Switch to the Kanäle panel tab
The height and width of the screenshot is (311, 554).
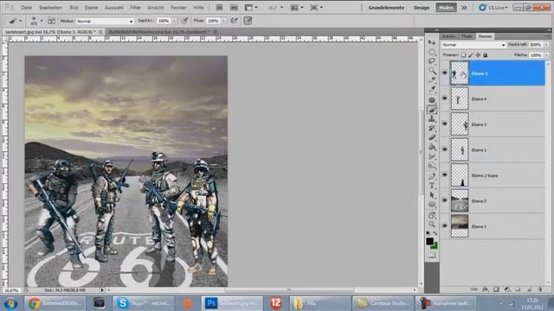click(448, 36)
